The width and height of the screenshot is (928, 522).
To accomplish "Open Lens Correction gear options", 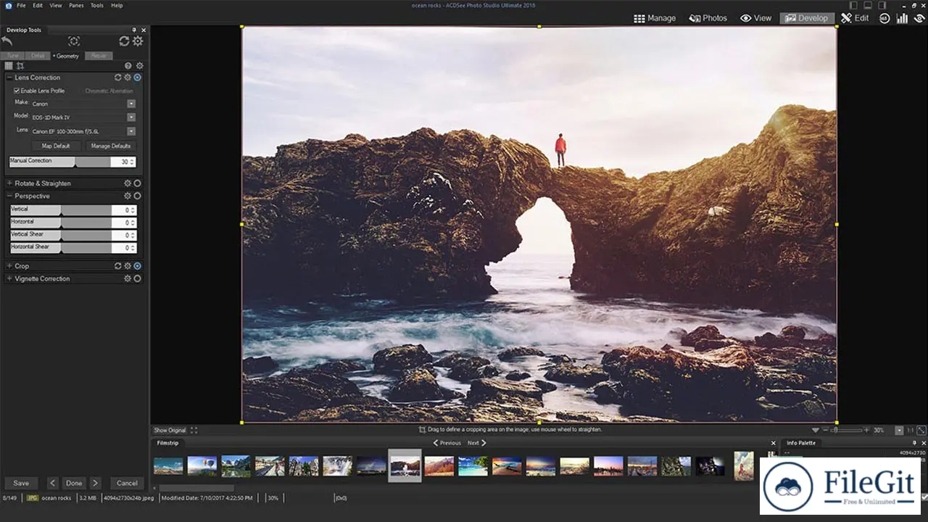I will [x=128, y=78].
